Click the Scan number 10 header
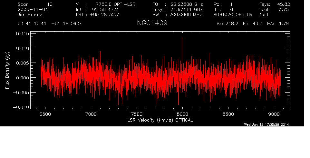Image resolution: width=310 pixels, height=158 pixels. (x=35, y=4)
